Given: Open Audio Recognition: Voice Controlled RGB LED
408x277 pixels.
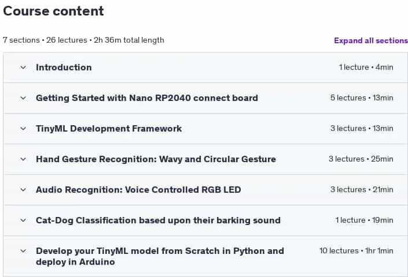Looking at the screenshot, I should (x=138, y=190).
